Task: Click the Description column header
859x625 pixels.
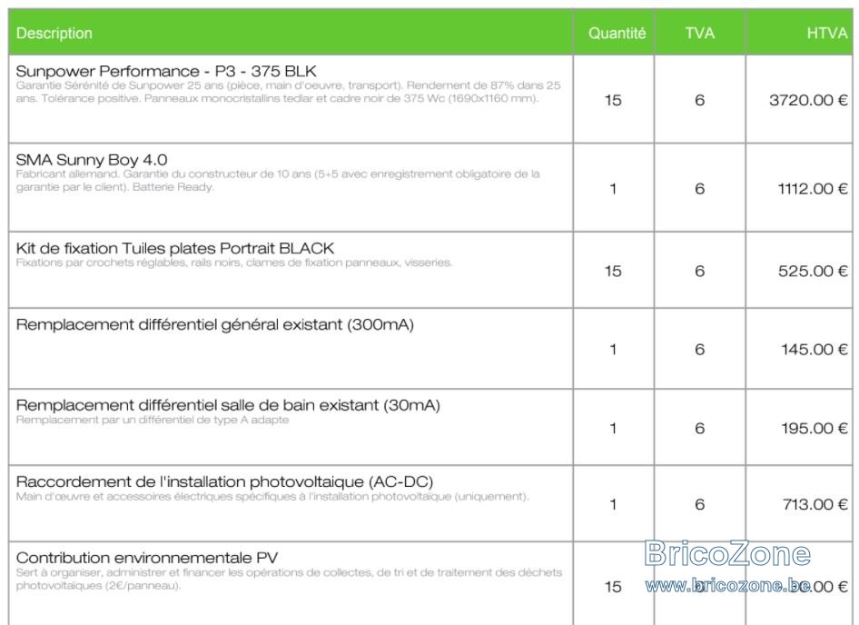Action: [54, 33]
